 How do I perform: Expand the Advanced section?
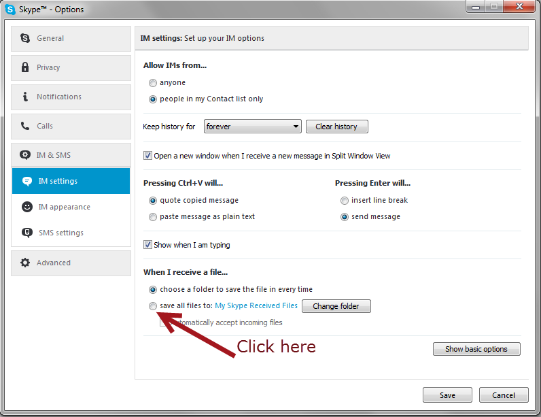click(71, 263)
